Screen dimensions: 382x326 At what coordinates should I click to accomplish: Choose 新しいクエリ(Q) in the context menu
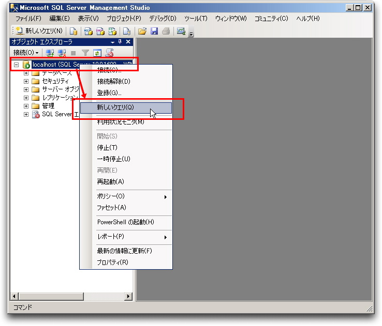126,107
